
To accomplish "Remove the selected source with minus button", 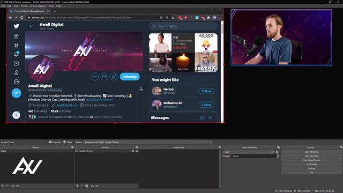I will tap(82, 186).
